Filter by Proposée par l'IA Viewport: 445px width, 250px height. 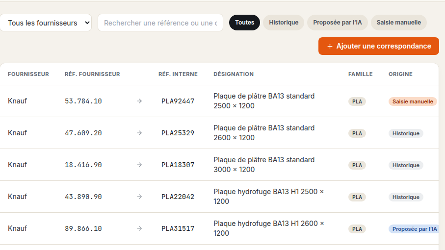[x=338, y=23]
